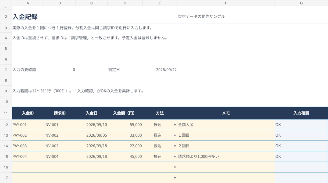Click the メモ column heading
This screenshot has height=183, width=328.
click(x=226, y=113)
